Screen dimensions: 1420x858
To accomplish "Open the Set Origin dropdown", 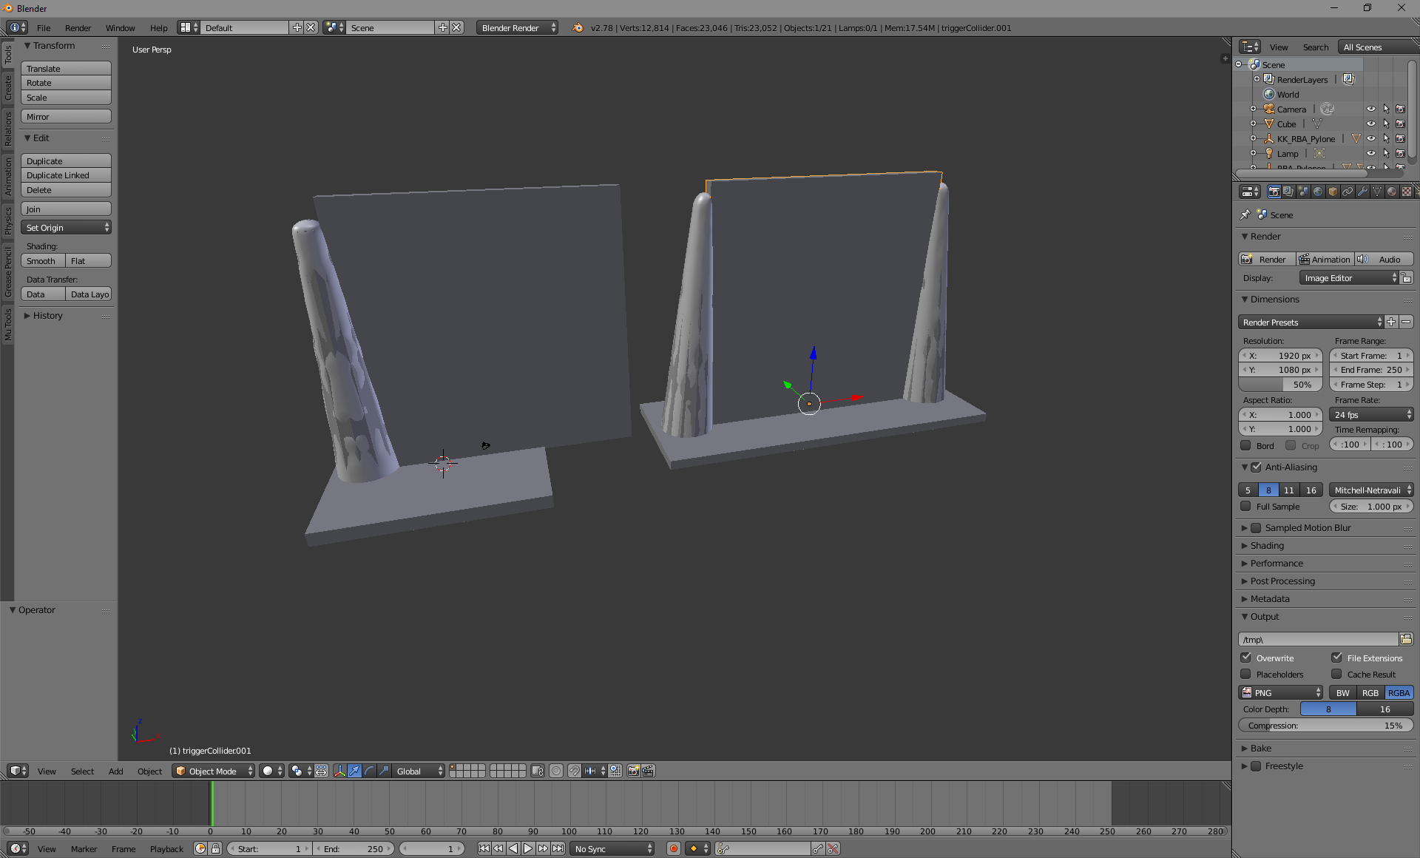I will [x=66, y=228].
